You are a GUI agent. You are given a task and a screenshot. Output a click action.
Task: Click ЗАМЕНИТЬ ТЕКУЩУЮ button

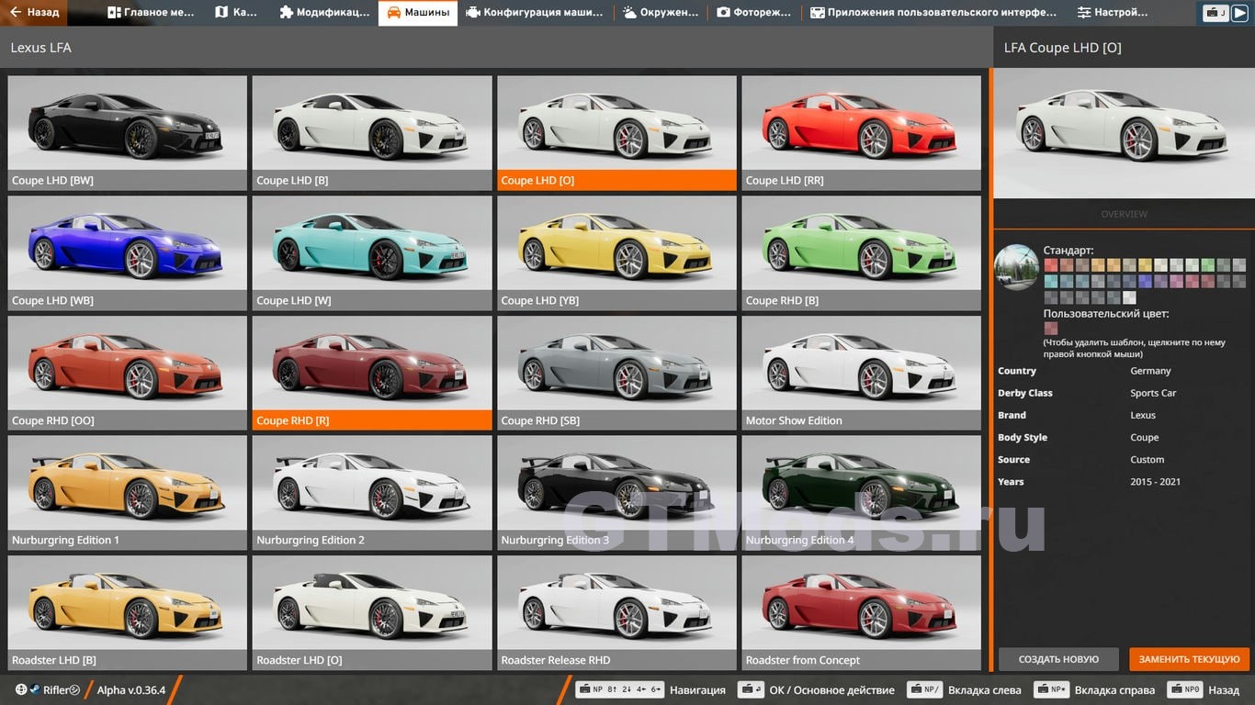click(1189, 659)
